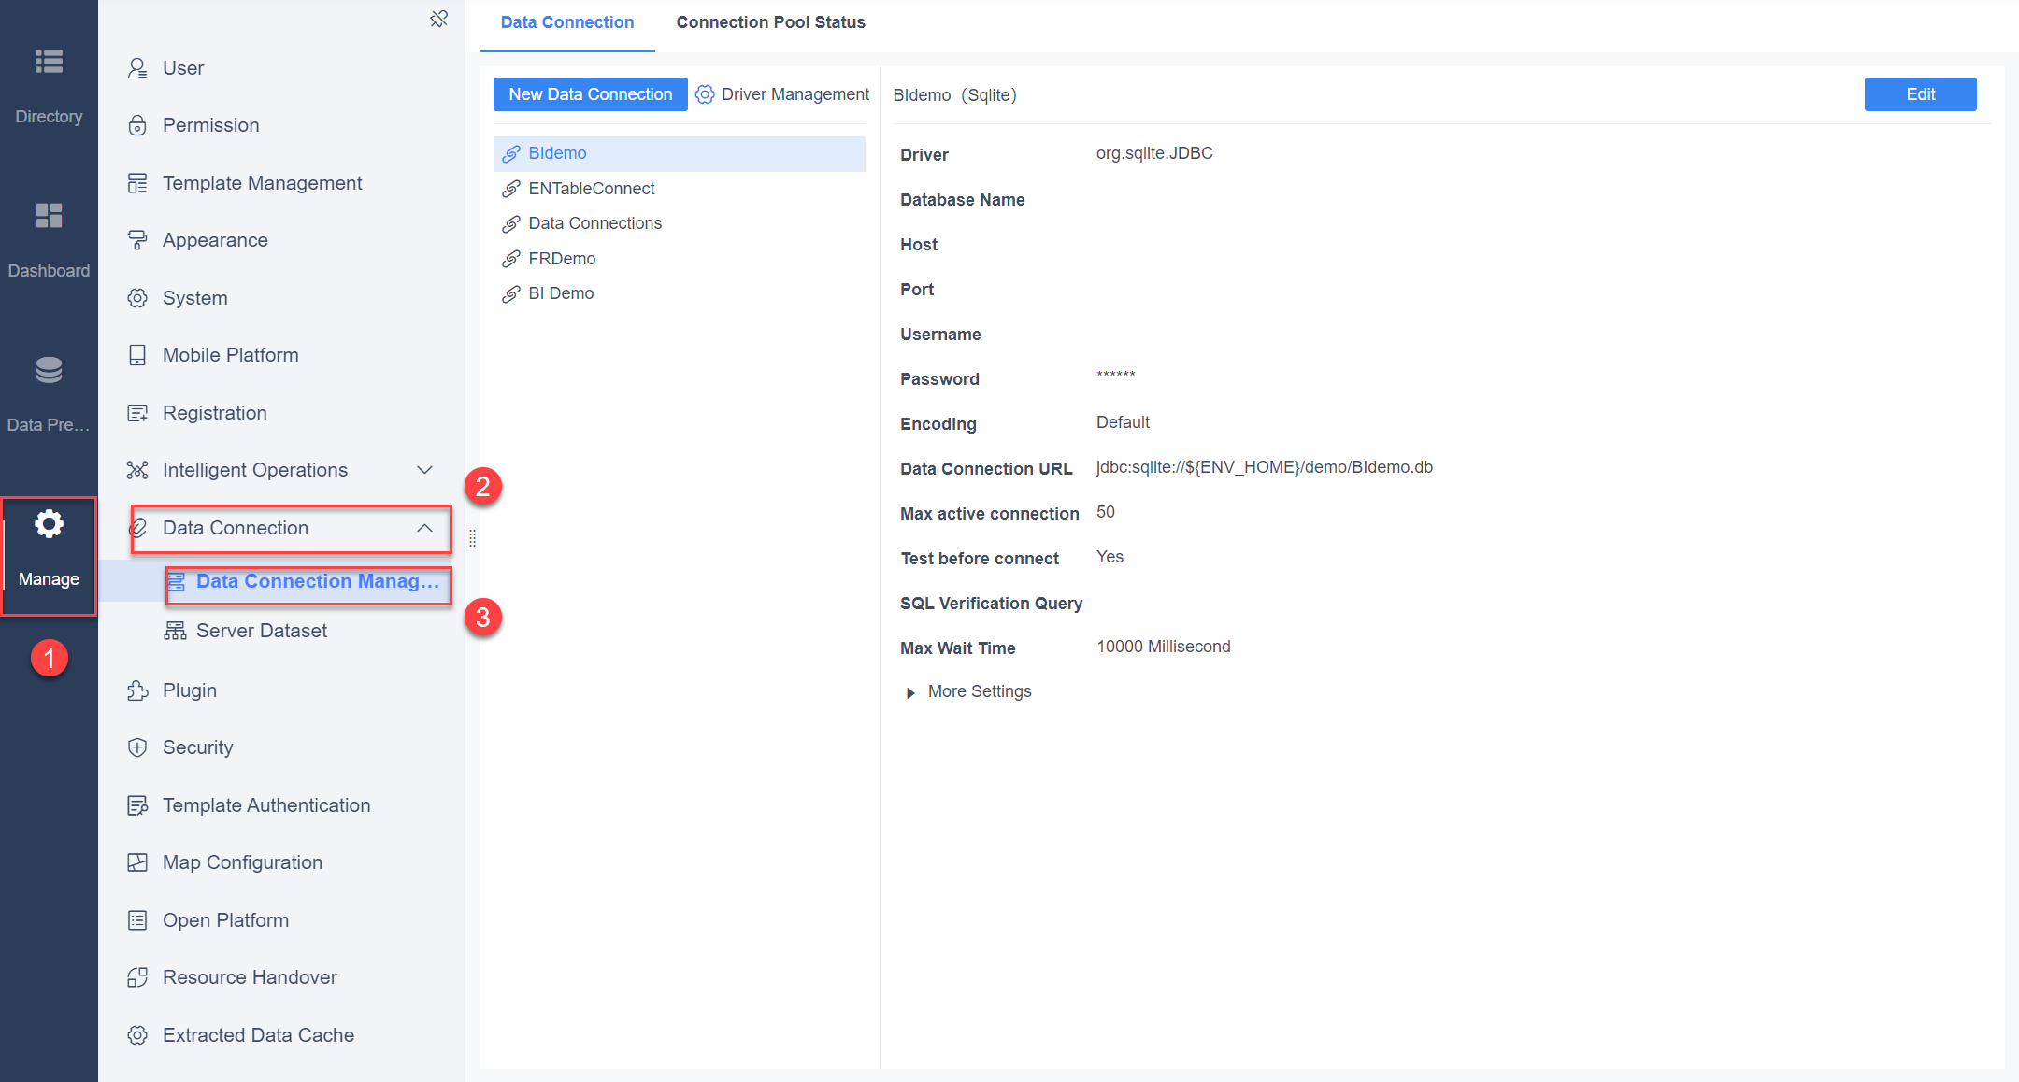Screen dimensions: 2019x1082
Task: Open the Dashboard tiles icon
Action: (49, 216)
